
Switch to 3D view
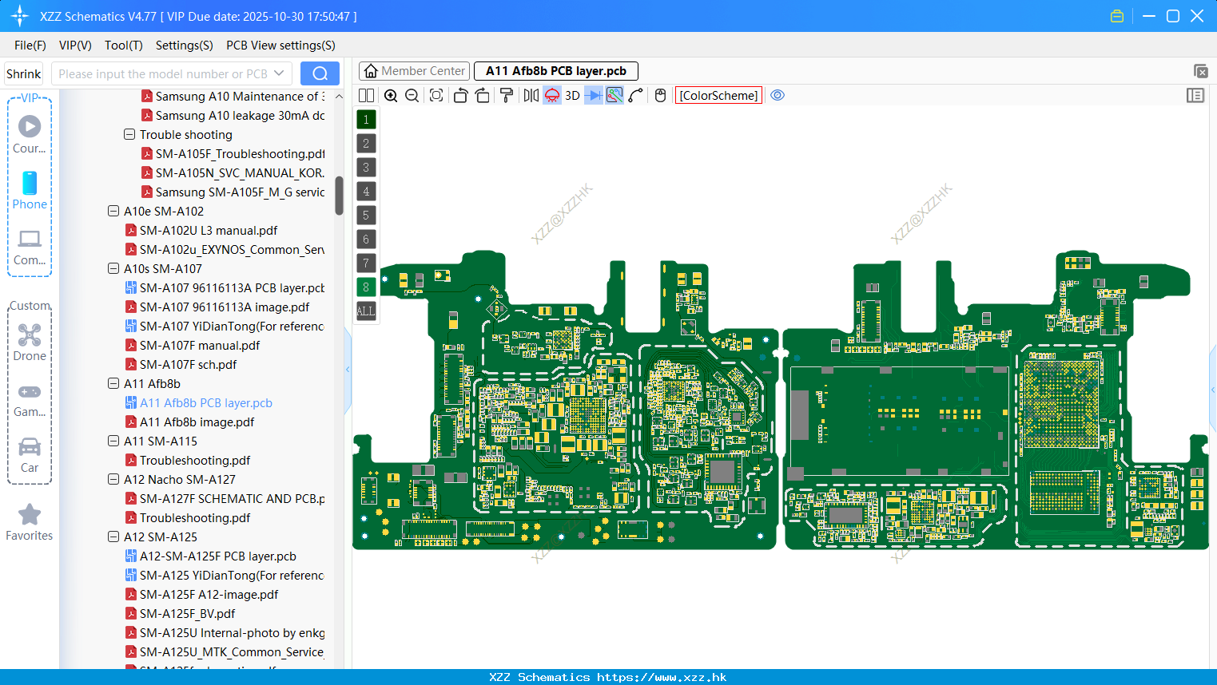tap(572, 95)
